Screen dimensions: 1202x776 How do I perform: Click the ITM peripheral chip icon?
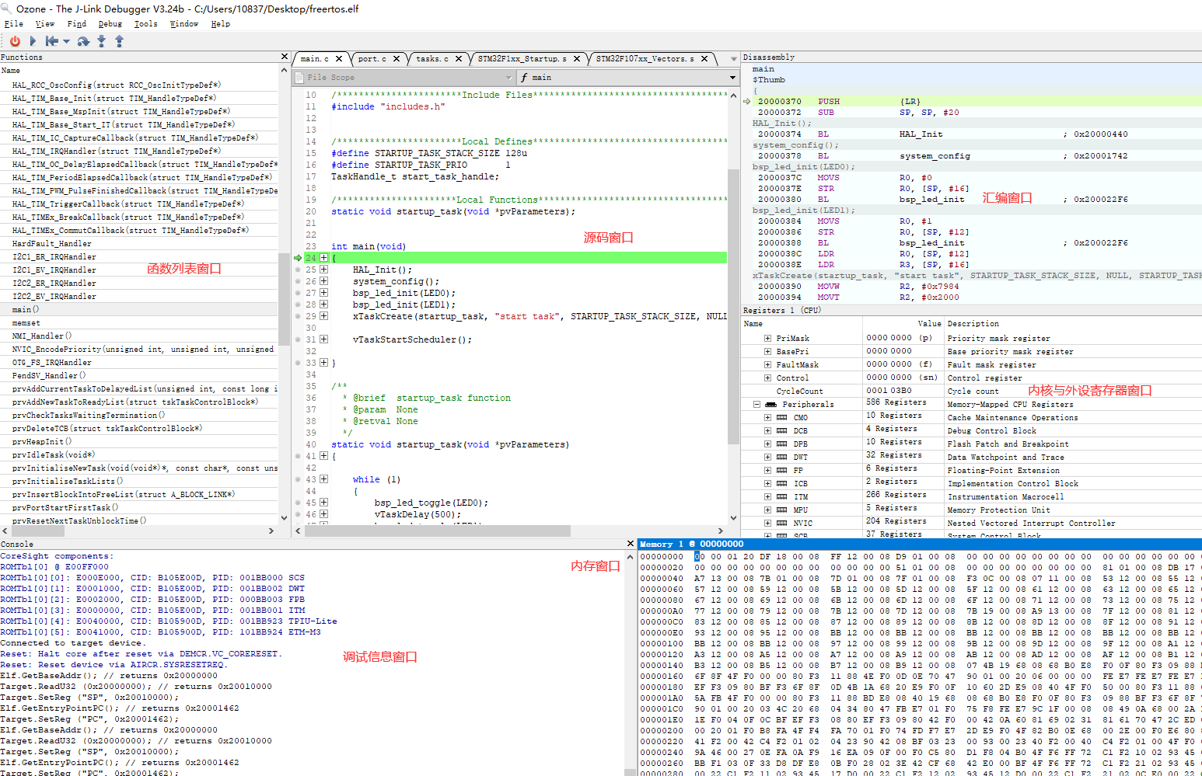(x=782, y=497)
